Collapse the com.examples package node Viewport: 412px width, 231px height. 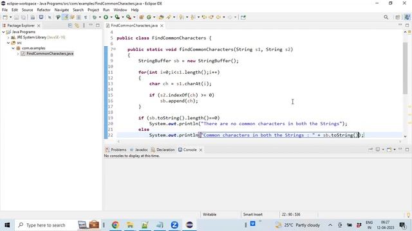(x=13, y=48)
